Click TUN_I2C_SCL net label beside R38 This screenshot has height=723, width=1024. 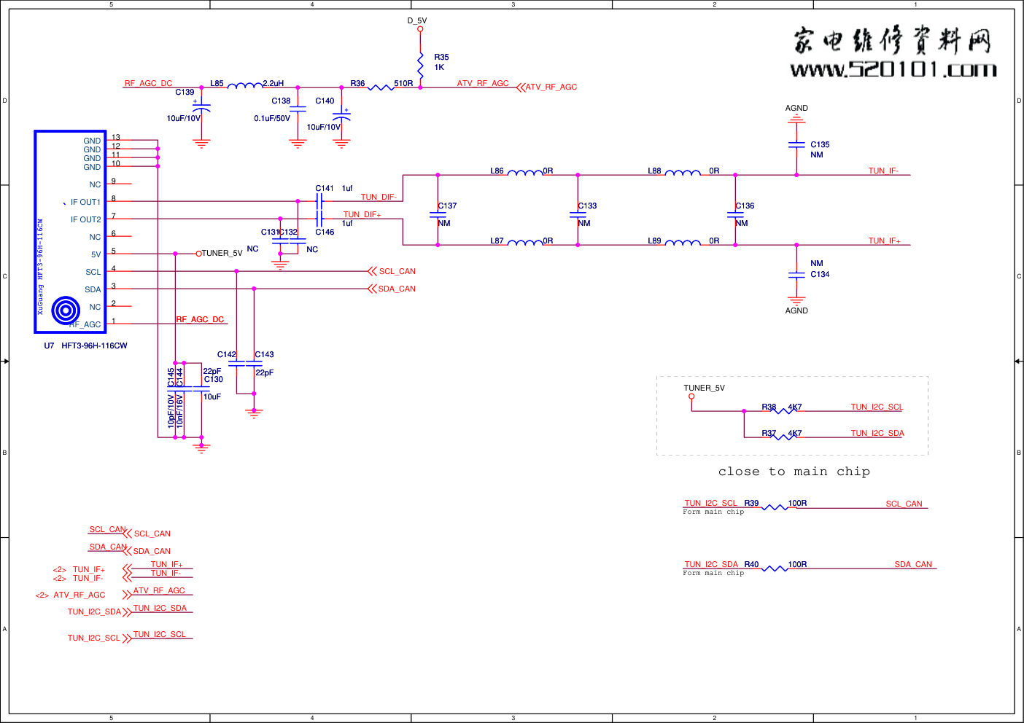pyautogui.click(x=877, y=407)
